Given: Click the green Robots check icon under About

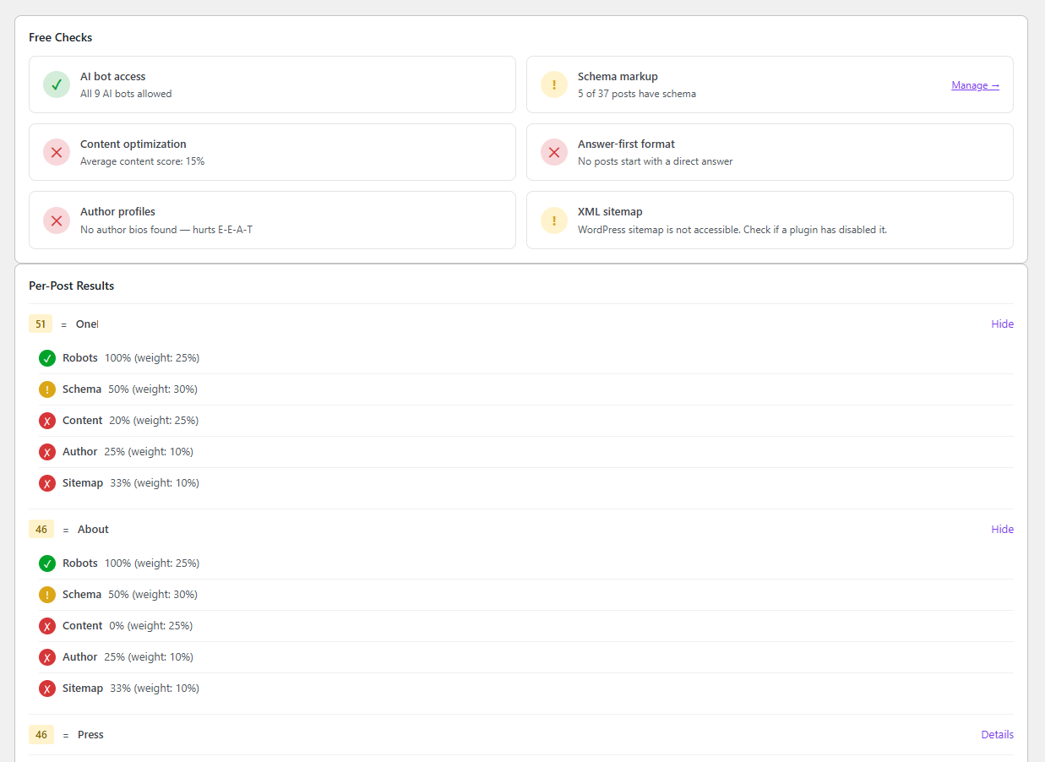Looking at the screenshot, I should pyautogui.click(x=47, y=563).
